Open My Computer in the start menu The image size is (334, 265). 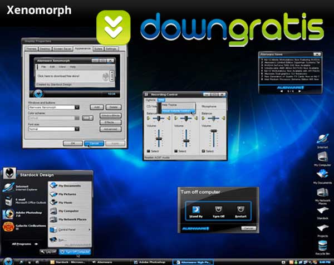pos(70,211)
